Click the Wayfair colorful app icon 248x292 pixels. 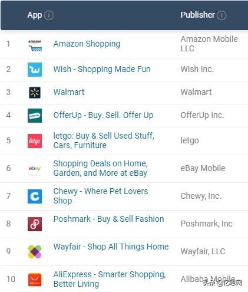point(35,252)
